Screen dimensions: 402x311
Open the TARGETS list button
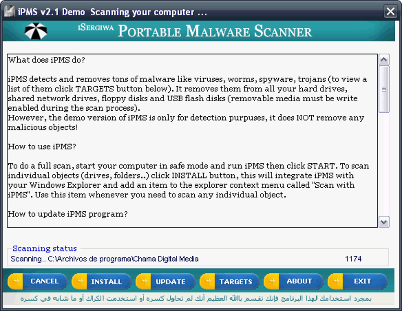tap(229, 281)
